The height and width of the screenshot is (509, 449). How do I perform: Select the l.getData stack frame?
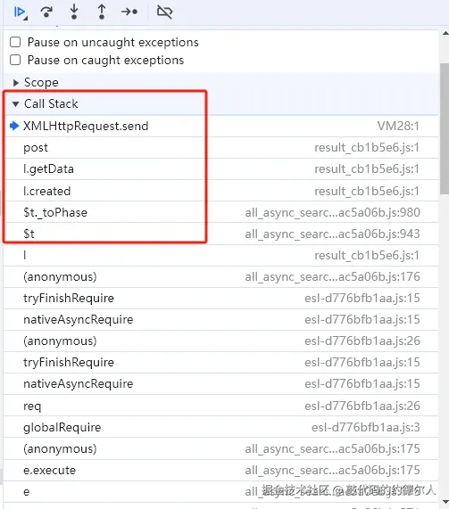221,169
